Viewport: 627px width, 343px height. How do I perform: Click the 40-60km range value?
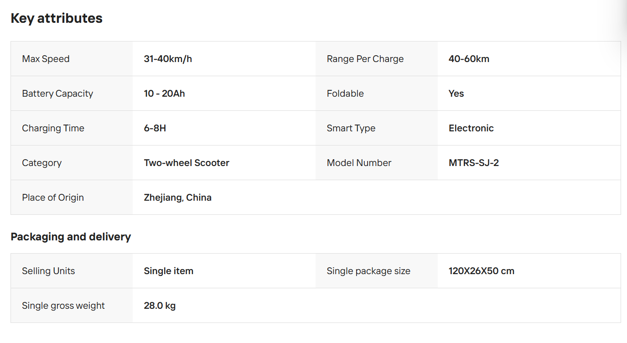click(469, 59)
